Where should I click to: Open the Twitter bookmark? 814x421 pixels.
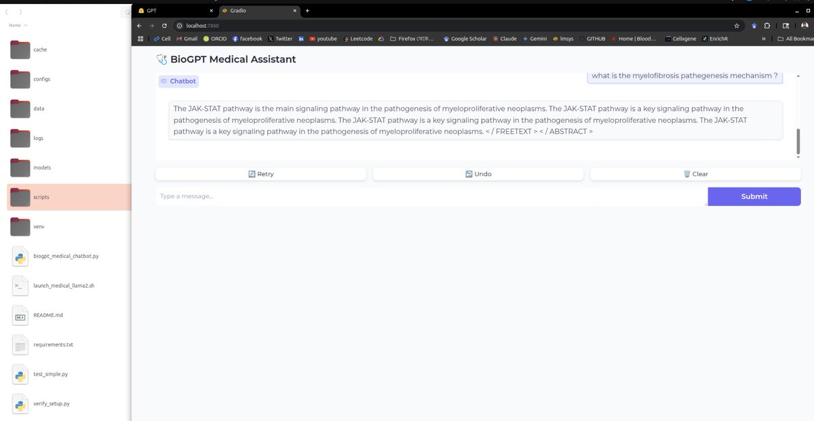(280, 39)
